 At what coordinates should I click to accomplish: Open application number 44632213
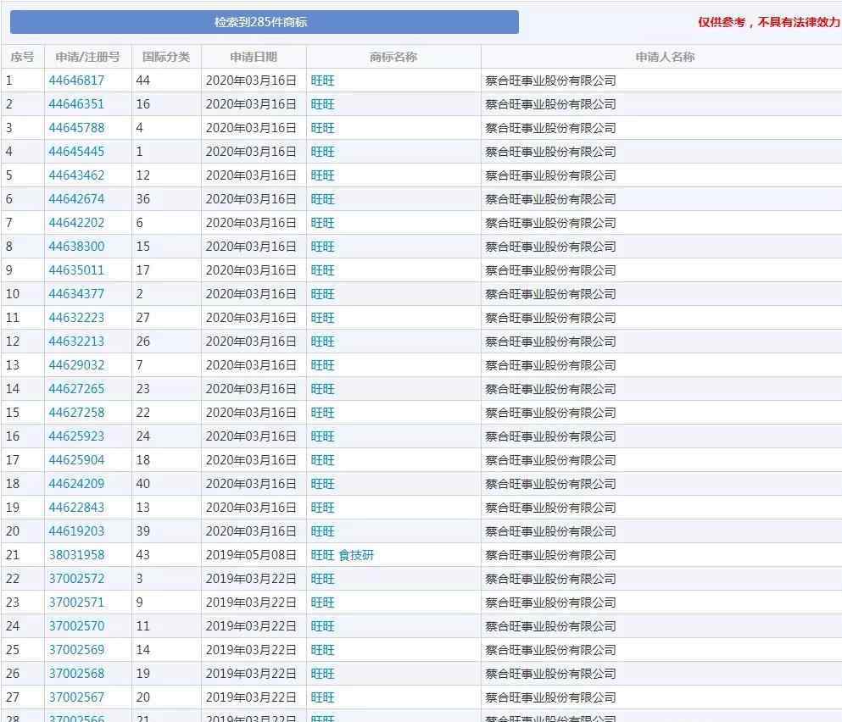[x=76, y=342]
